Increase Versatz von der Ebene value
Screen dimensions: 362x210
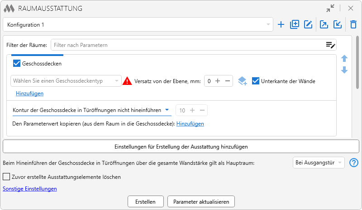pyautogui.click(x=218, y=81)
